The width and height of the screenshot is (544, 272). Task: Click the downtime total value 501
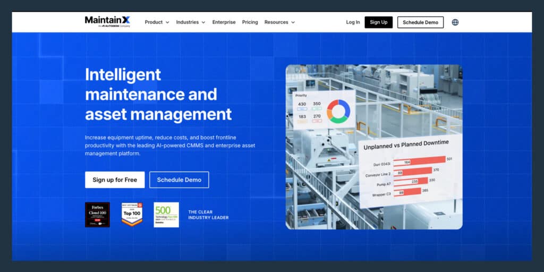pyautogui.click(x=449, y=159)
